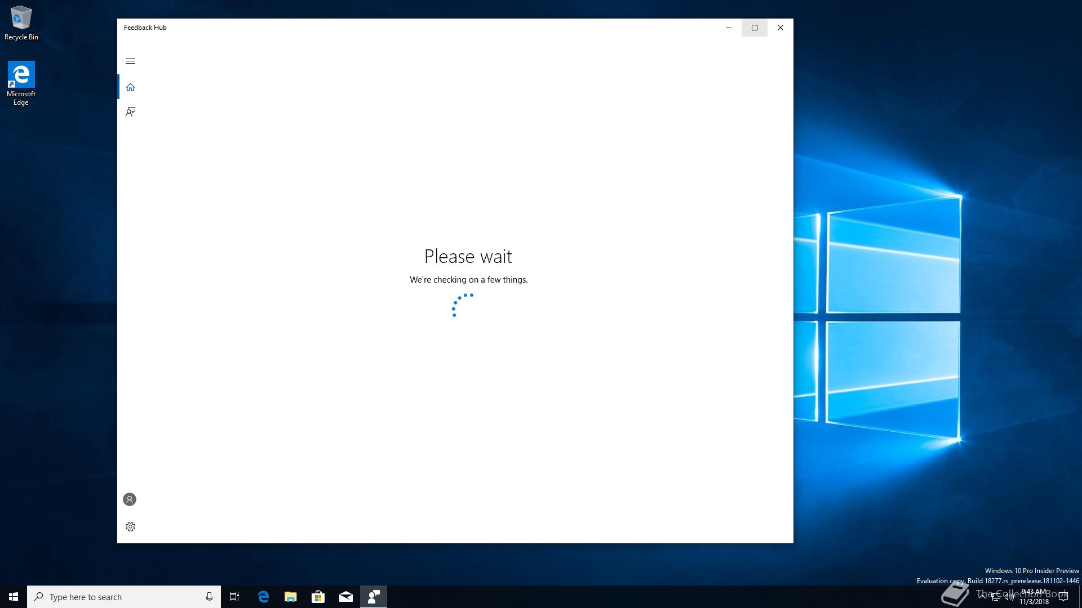Image resolution: width=1082 pixels, height=608 pixels.
Task: Click the Feedback Hub window title
Action: tap(145, 28)
